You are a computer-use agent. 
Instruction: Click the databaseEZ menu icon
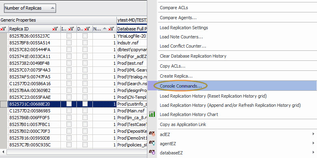(x=152, y=152)
